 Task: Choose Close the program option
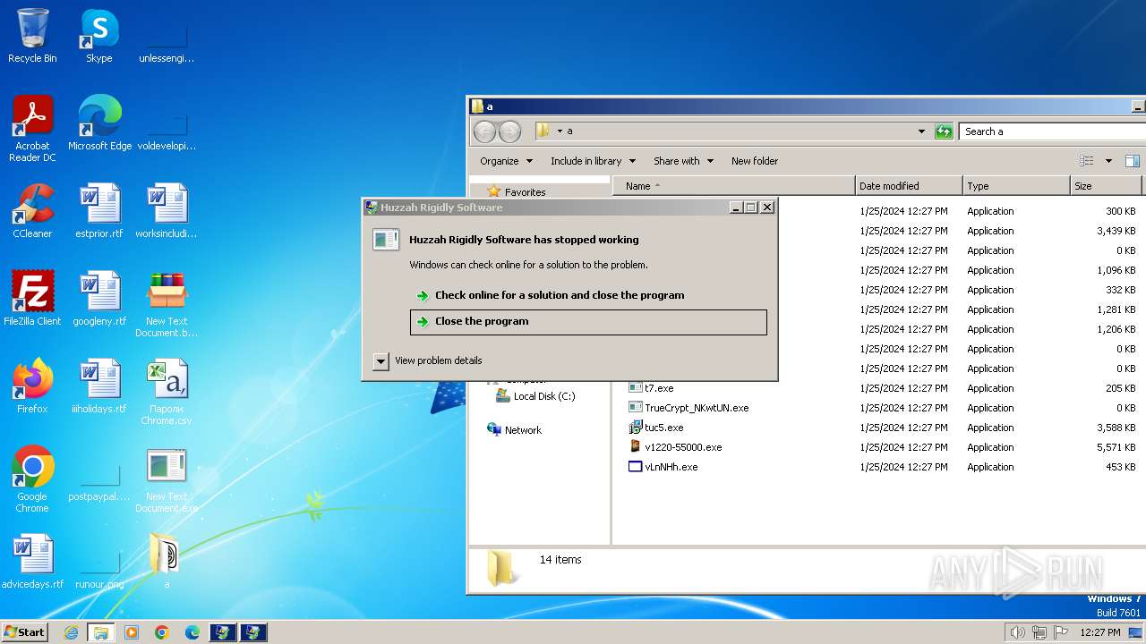coord(588,322)
